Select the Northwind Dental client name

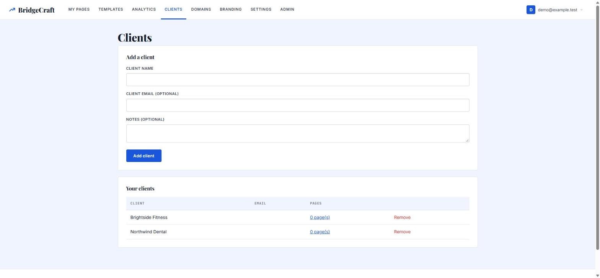[148, 232]
